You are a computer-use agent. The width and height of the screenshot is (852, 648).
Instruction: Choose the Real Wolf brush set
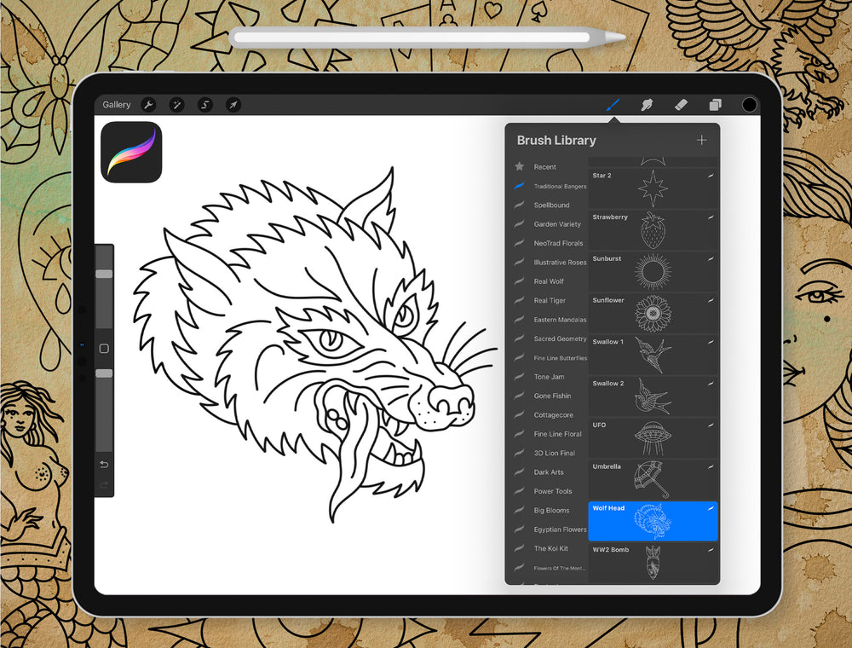click(x=549, y=281)
